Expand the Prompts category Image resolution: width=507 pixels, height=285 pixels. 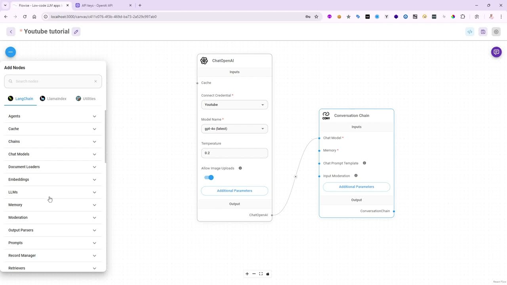[53, 243]
